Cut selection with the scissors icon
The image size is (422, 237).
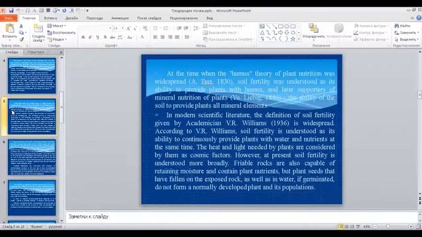[21, 26]
